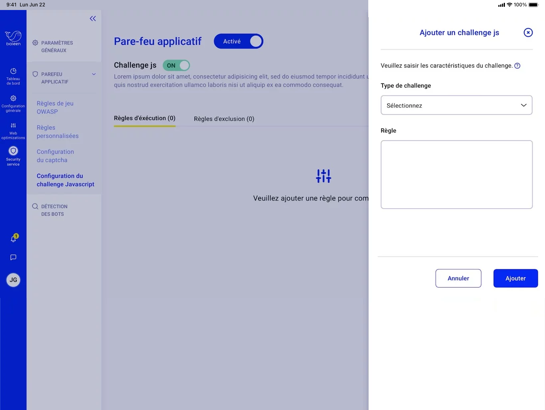Click the Annuler button

point(458,278)
